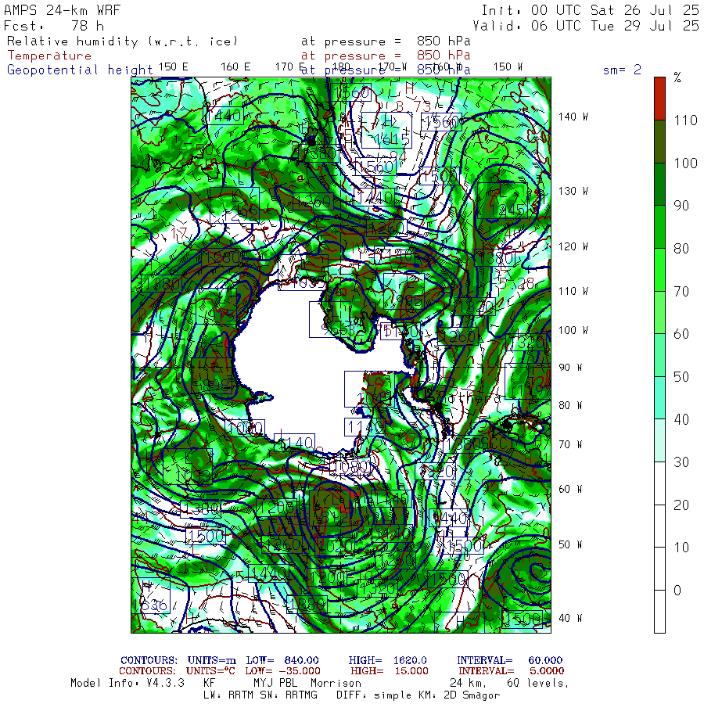
Task: Click the '130 W' longitude label
Action: click(x=573, y=191)
